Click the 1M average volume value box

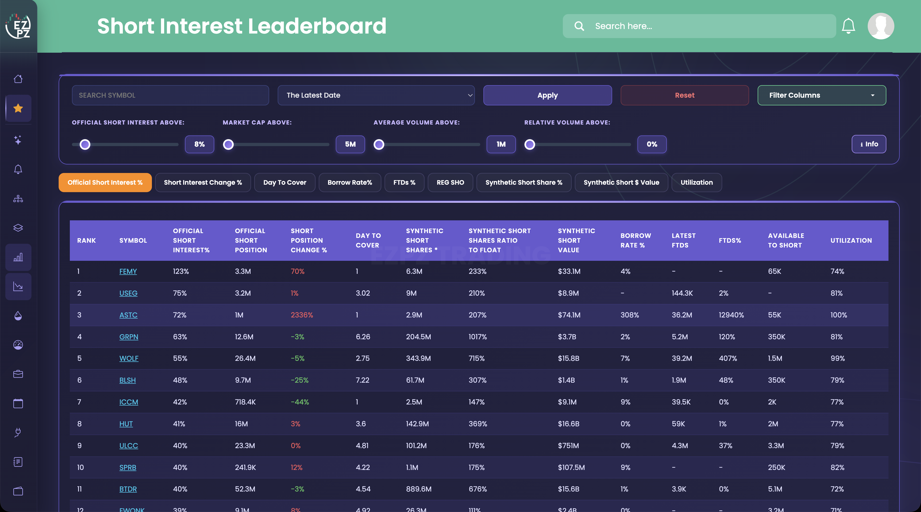[501, 144]
